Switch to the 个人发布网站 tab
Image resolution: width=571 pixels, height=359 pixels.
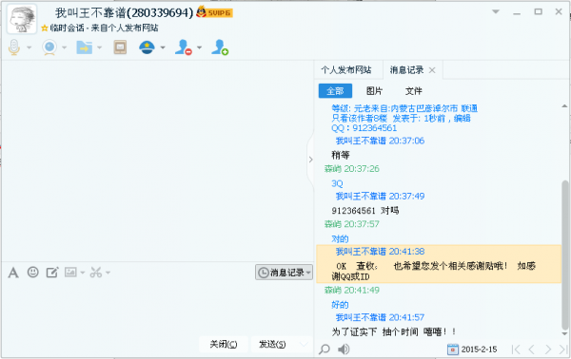[x=346, y=69]
